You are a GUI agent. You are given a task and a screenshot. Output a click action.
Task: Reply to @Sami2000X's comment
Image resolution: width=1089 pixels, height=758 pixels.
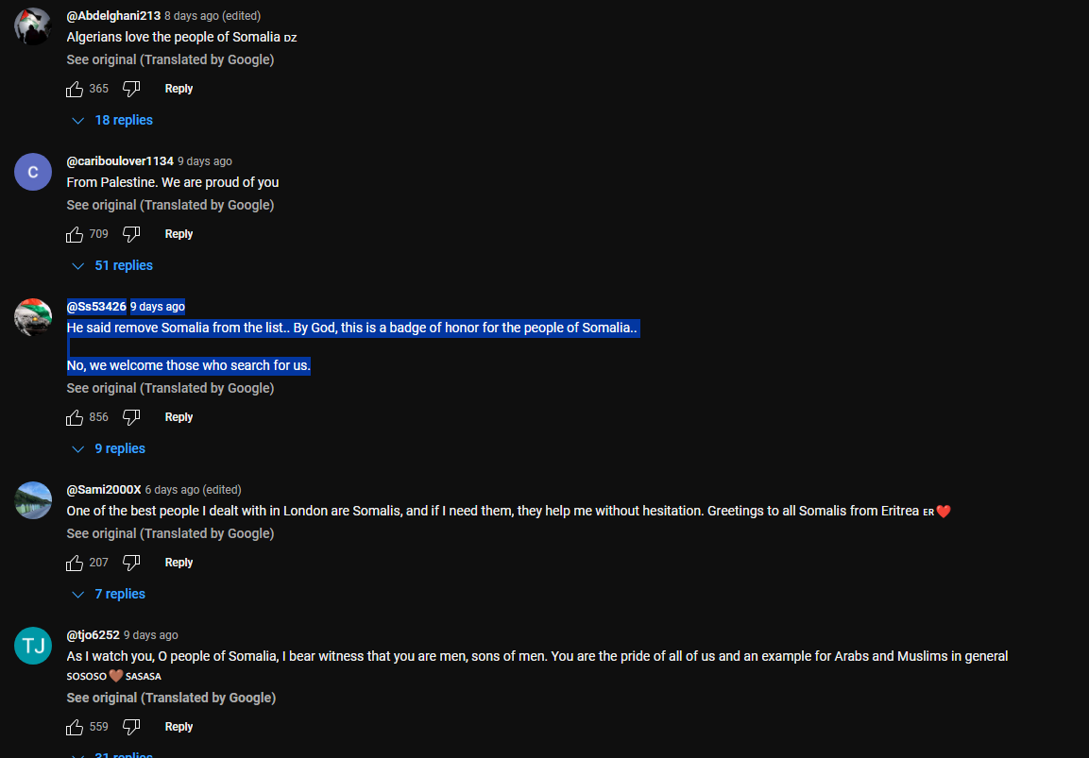pyautogui.click(x=179, y=563)
